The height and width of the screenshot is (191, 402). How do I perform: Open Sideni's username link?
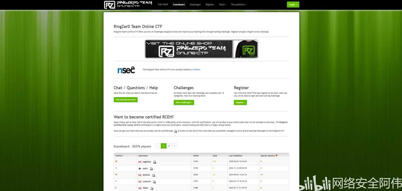(x=145, y=188)
